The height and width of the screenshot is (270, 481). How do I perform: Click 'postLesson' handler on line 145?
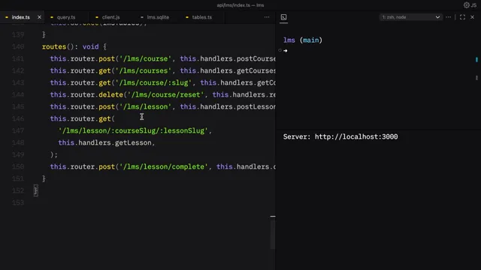click(x=256, y=106)
